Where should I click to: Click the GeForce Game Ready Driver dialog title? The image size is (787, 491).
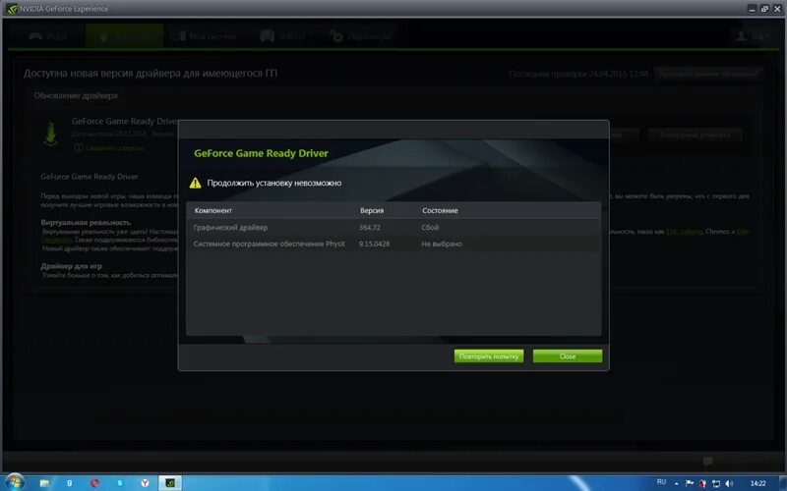(x=261, y=153)
